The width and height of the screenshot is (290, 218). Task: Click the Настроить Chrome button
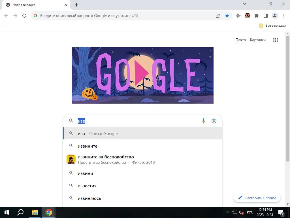[x=257, y=198]
